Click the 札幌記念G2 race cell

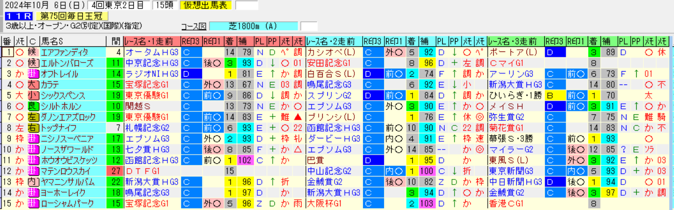click(152, 127)
